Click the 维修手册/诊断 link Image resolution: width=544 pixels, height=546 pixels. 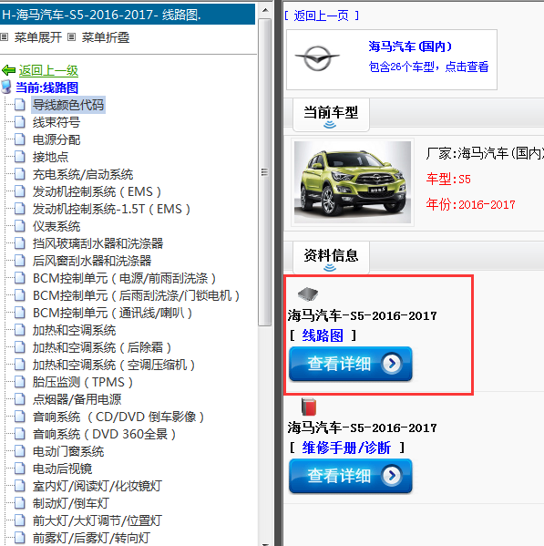[346, 448]
